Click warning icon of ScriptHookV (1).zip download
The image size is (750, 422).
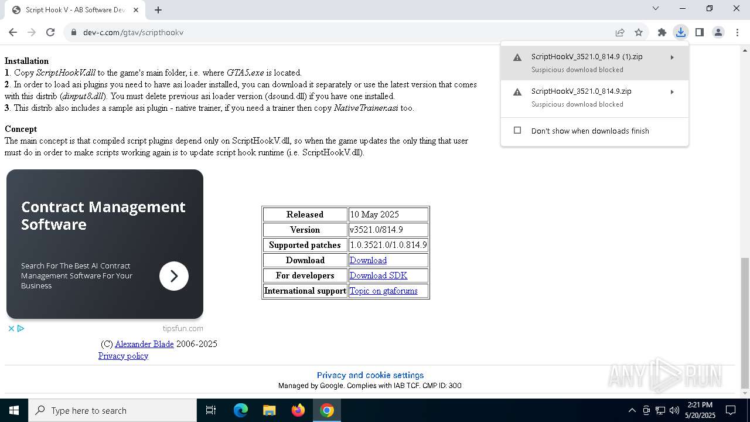point(517,57)
